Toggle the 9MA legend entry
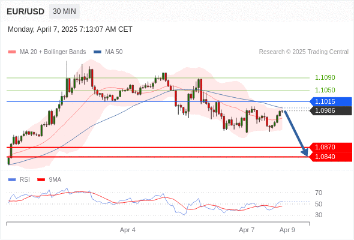 pos(49,180)
